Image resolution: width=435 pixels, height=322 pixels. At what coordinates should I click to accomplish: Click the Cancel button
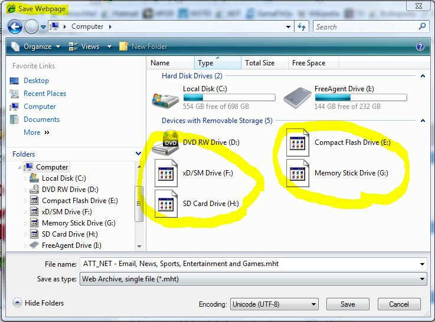click(x=399, y=304)
